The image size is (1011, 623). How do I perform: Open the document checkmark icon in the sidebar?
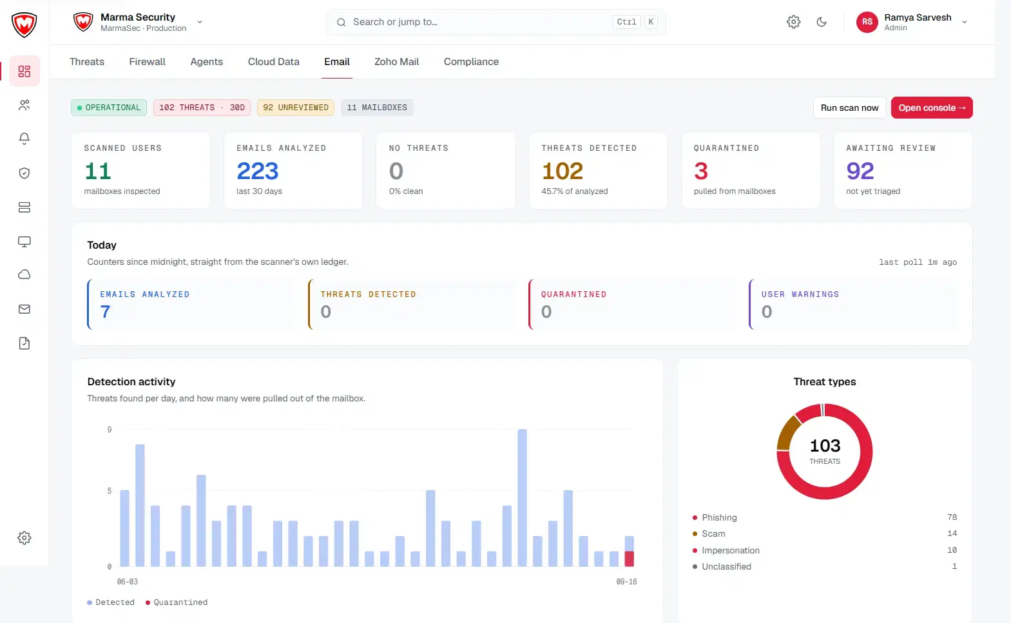coord(24,343)
